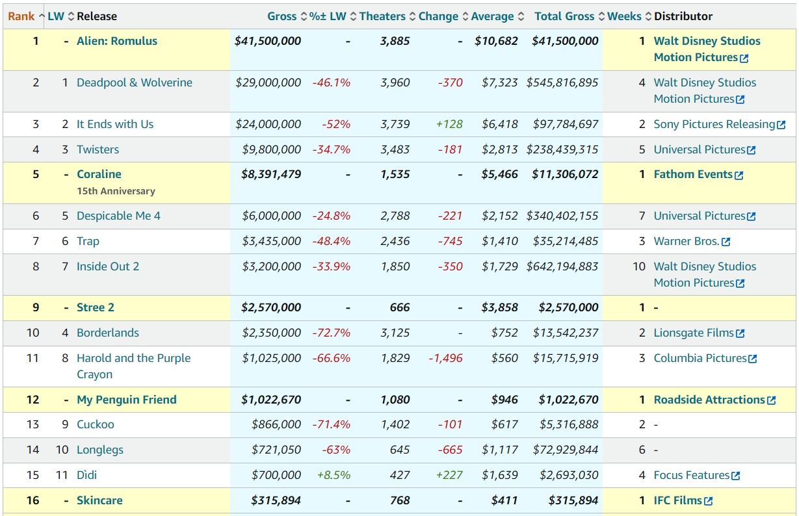View the Stree 2 release page

click(x=96, y=307)
